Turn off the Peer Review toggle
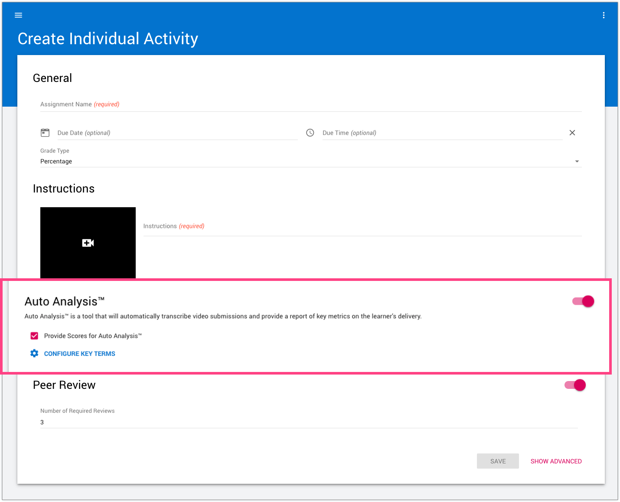 click(x=575, y=385)
